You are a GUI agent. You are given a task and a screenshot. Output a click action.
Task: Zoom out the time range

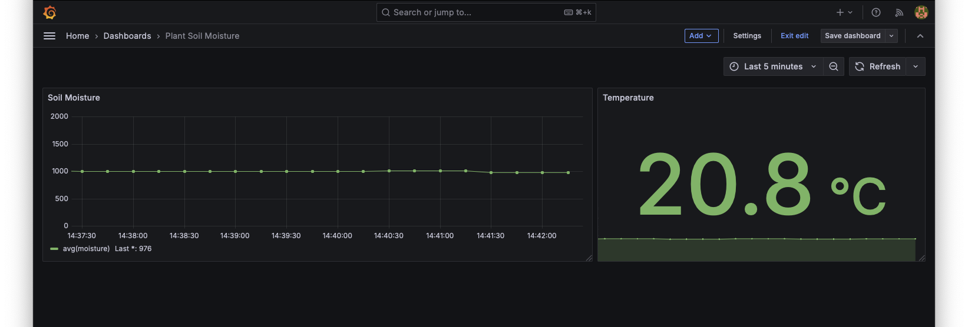834,66
